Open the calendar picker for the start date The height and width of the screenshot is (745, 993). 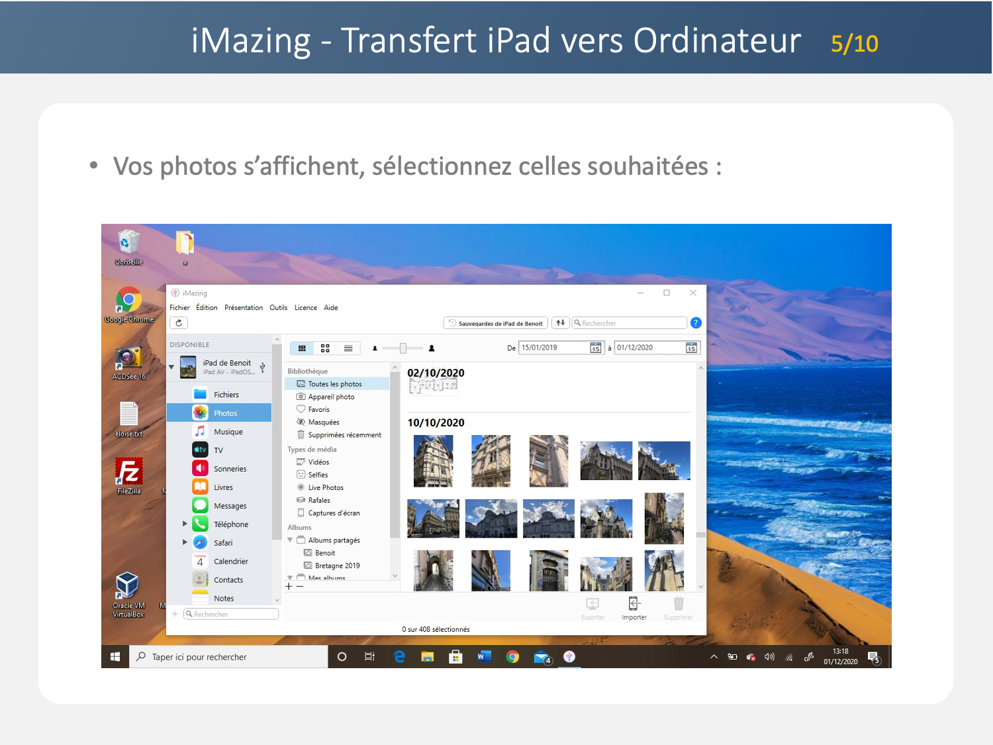click(595, 348)
